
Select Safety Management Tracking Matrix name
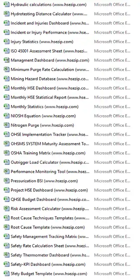coord(50,237)
